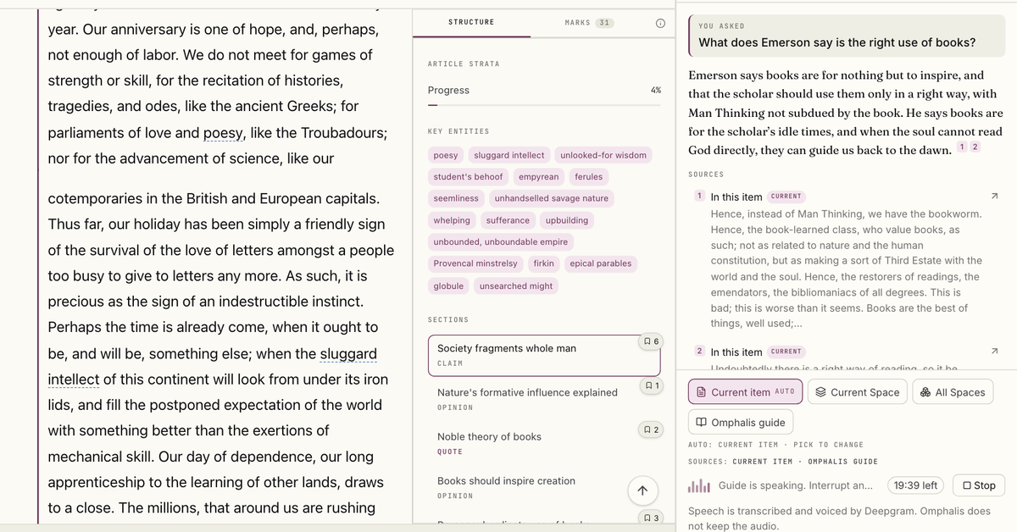The height and width of the screenshot is (532, 1017).
Task: Select the unlooked-for wisdom tag
Action: (603, 155)
